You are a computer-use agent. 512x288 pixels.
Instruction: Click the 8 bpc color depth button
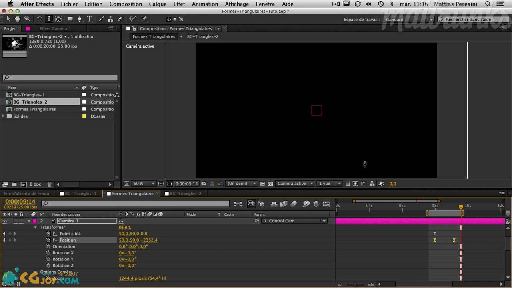click(35, 184)
